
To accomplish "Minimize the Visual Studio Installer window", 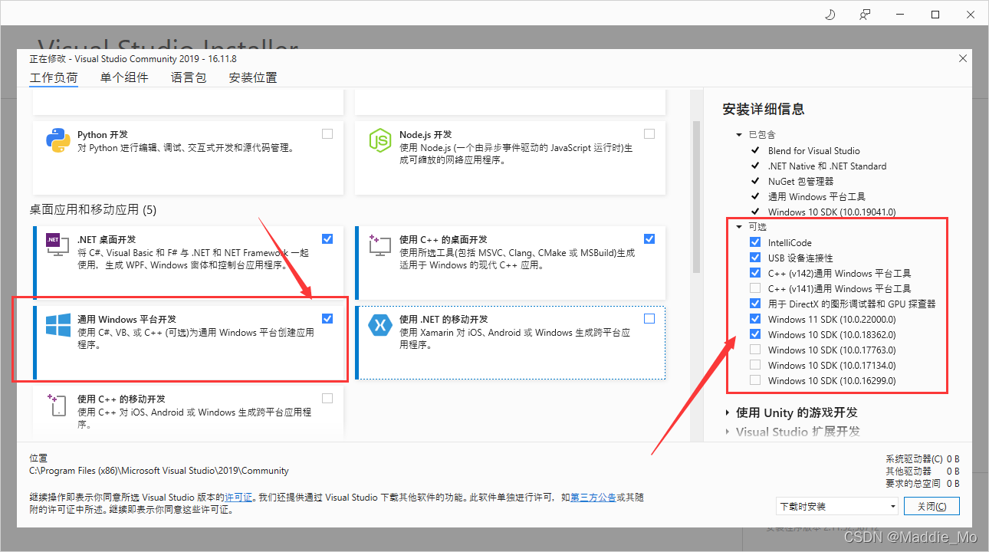I will [900, 15].
